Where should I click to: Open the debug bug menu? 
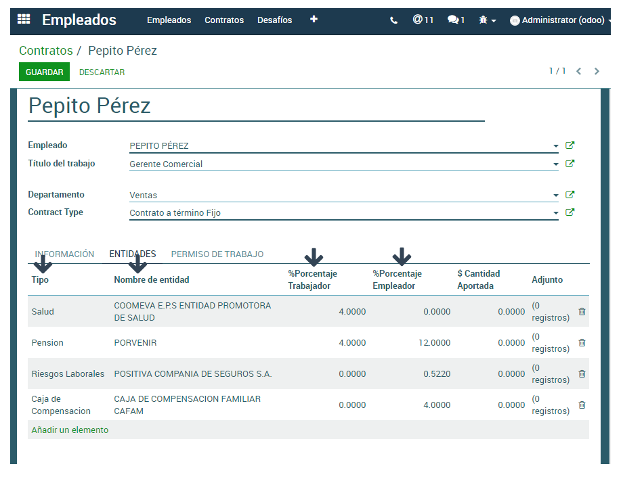(487, 20)
